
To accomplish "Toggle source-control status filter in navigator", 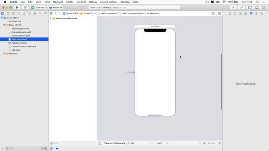I will click(x=45, y=148).
